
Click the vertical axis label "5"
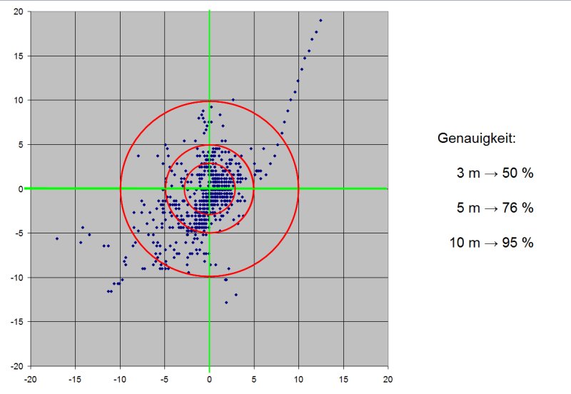(21, 145)
